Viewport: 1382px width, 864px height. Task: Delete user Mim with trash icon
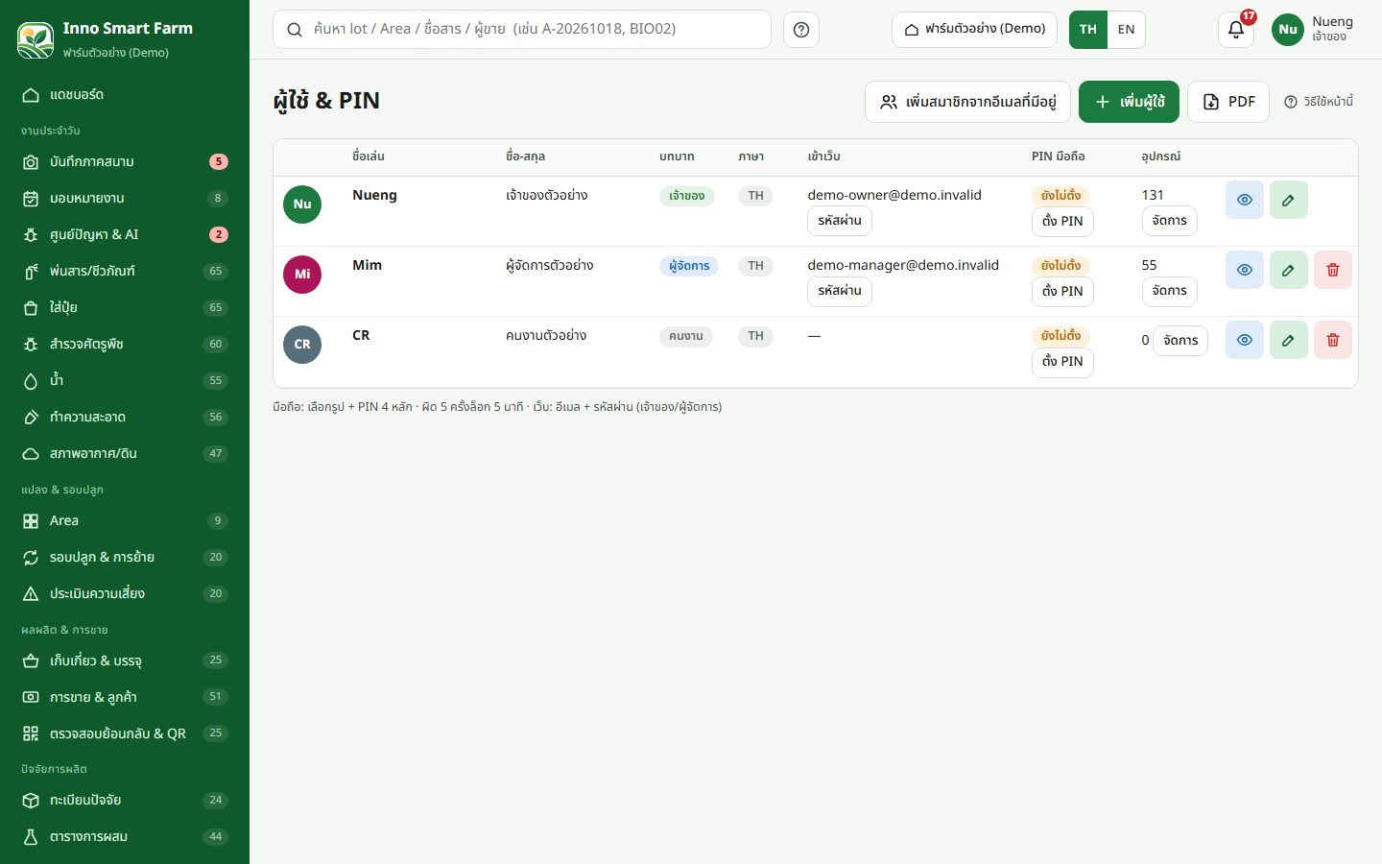click(1332, 270)
